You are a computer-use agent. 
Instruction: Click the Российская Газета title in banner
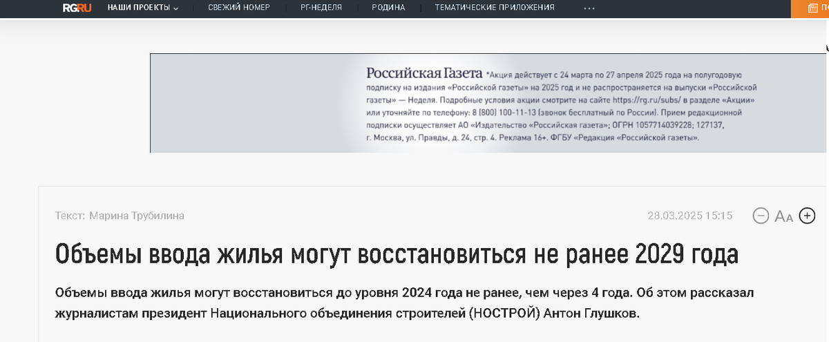[x=424, y=73]
